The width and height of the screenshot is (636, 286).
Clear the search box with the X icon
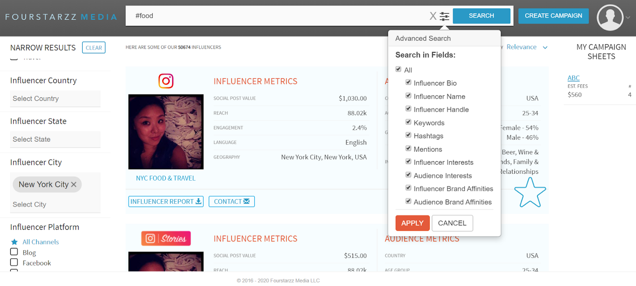[433, 16]
